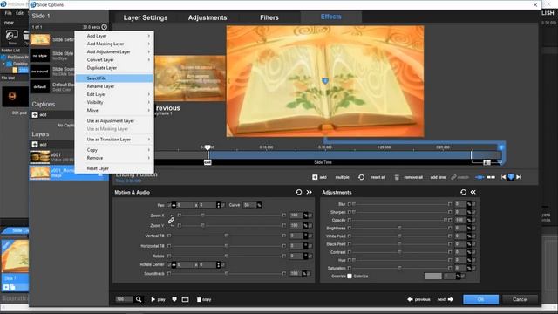Click the Contrast slider handle

[399, 252]
